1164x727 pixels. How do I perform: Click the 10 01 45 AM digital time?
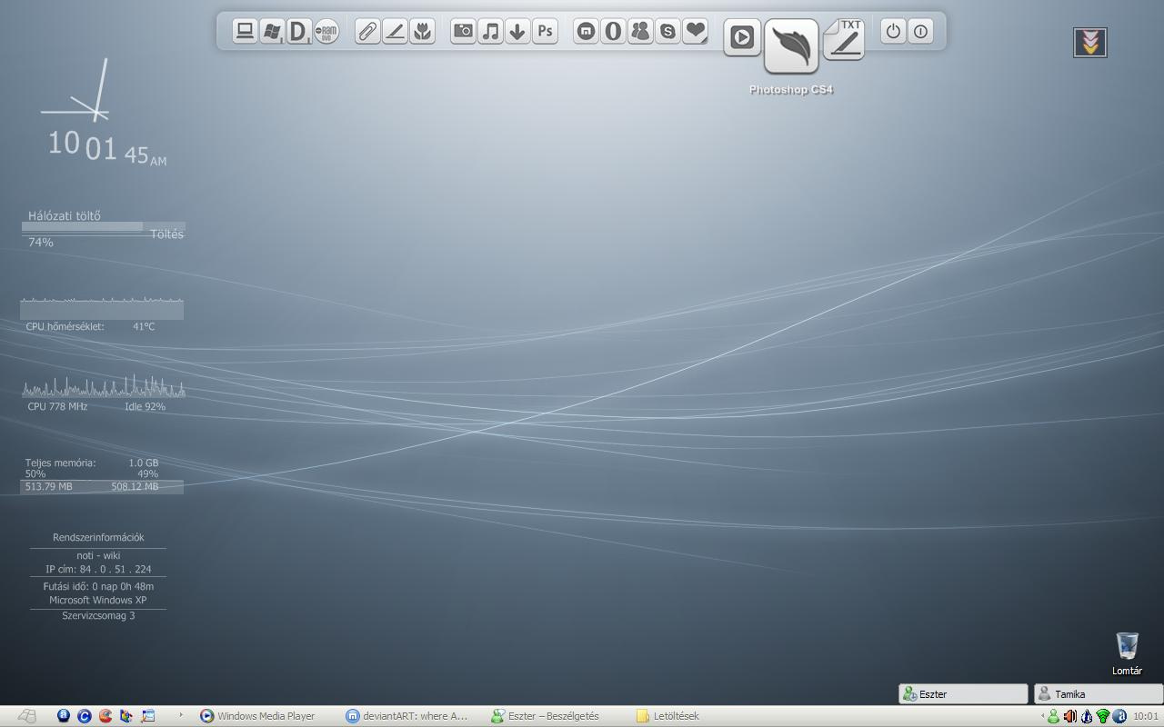(x=106, y=147)
